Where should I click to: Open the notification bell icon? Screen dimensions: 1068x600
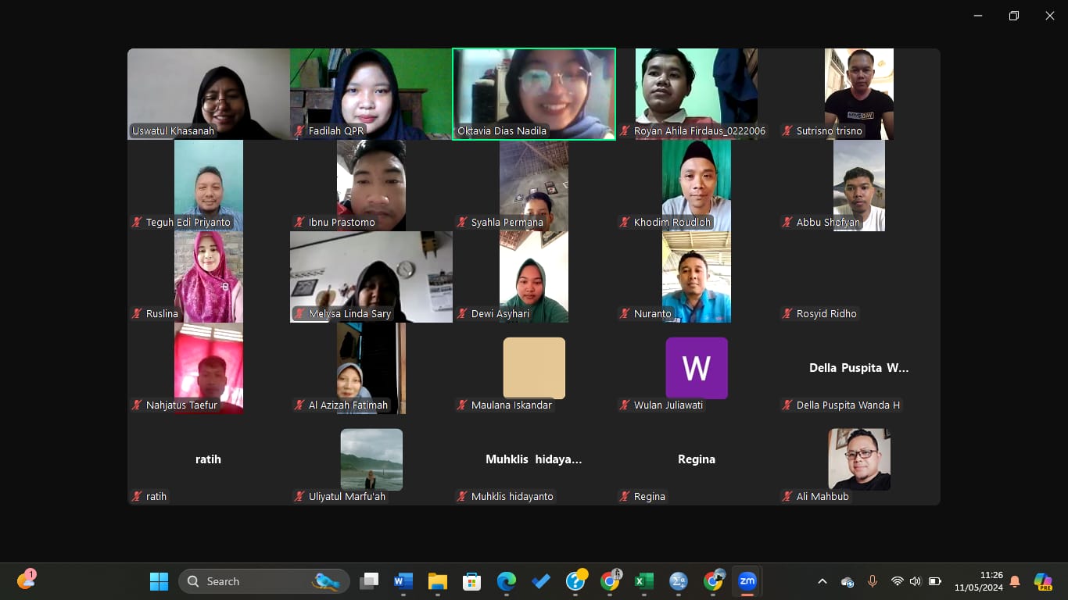pyautogui.click(x=1015, y=581)
